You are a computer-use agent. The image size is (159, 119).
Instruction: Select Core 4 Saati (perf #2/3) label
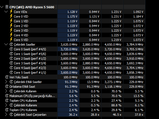30,68
